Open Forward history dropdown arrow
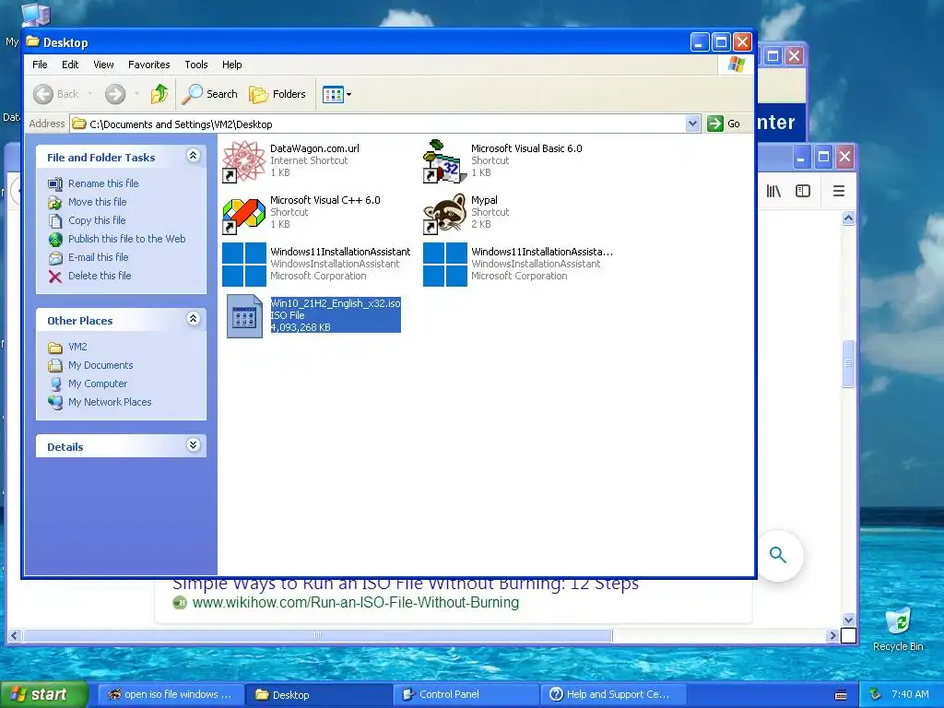The image size is (944, 708). pyautogui.click(x=136, y=94)
